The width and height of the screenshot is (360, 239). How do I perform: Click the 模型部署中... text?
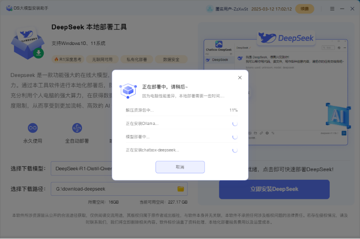tap(138, 137)
